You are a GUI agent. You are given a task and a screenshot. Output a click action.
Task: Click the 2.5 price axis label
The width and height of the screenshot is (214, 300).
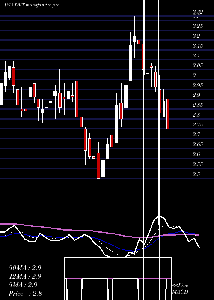(x=196, y=174)
